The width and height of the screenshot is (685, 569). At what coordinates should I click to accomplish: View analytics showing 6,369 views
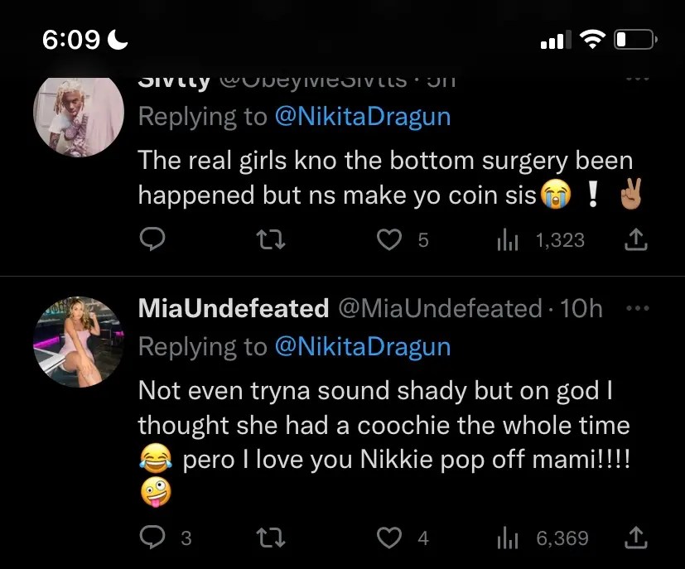click(x=506, y=538)
